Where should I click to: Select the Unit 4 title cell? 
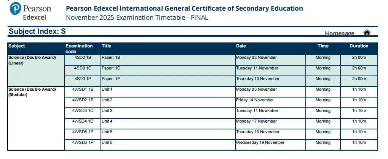coord(107,121)
